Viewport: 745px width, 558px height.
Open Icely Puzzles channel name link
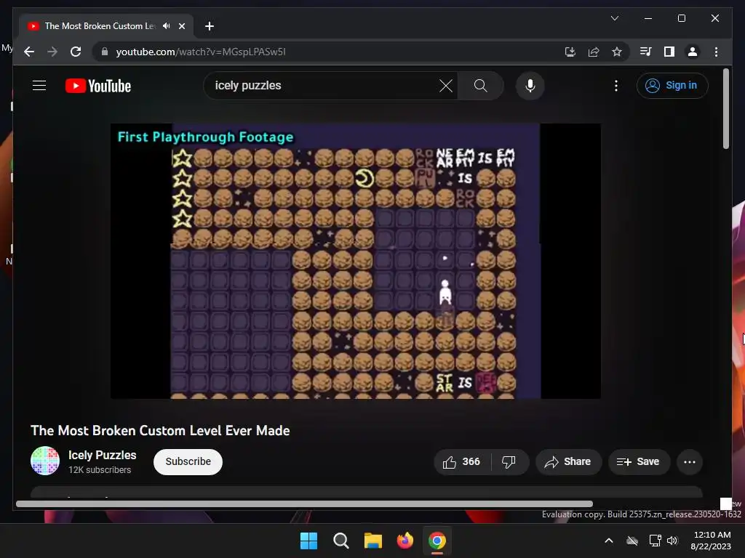pyautogui.click(x=102, y=455)
